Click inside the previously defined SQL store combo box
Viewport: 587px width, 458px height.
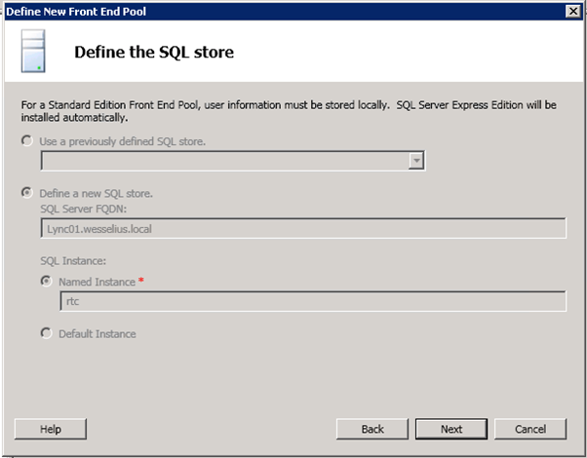(224, 162)
